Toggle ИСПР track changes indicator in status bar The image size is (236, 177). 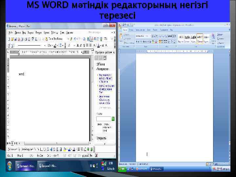[70, 156]
